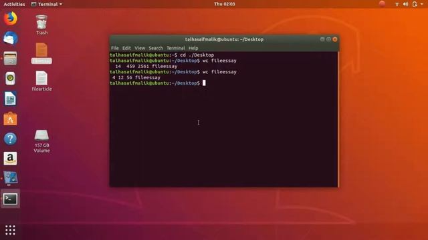The image size is (428, 240).
Task: Click the terminal's right-edge scrollbar
Action: 338,119
